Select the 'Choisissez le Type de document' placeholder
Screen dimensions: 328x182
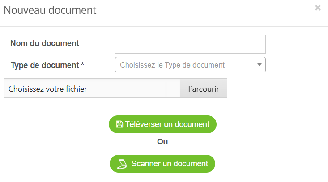pos(172,65)
